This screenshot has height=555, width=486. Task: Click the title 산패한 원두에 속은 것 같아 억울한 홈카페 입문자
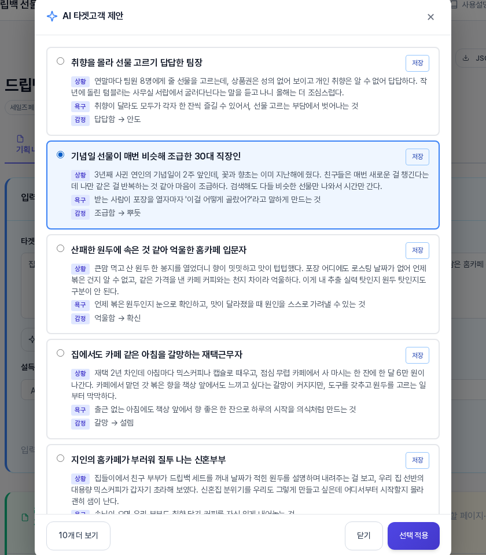pos(159,250)
